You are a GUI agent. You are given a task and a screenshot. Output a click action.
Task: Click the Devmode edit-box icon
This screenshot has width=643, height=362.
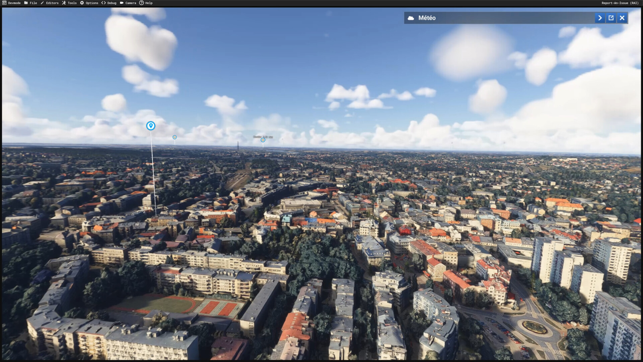click(x=4, y=3)
